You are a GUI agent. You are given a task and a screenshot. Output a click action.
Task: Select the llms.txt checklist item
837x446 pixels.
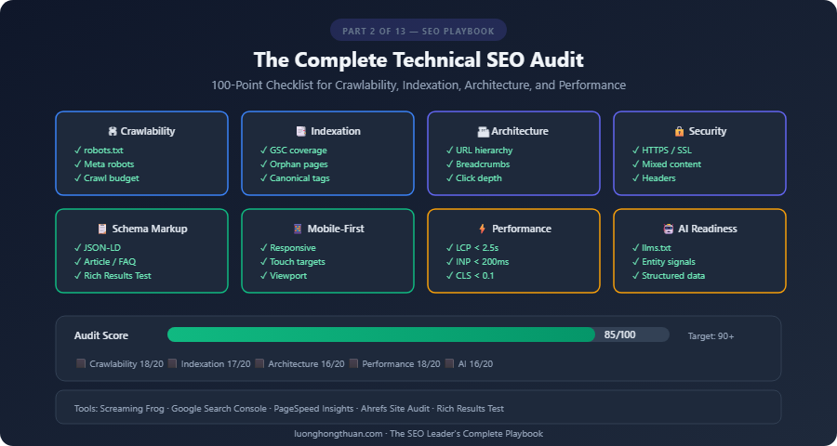click(x=652, y=248)
